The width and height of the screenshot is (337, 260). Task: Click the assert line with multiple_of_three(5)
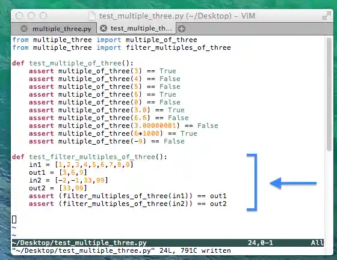point(105,86)
